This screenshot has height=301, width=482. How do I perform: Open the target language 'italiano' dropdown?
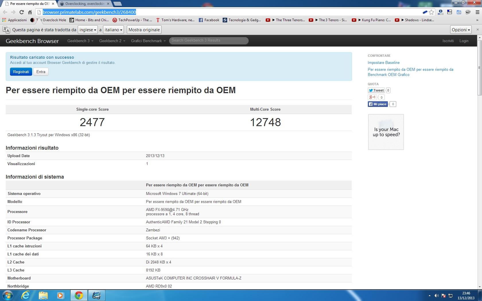click(114, 30)
